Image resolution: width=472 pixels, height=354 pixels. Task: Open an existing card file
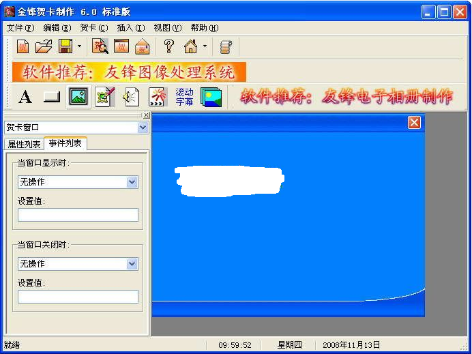click(44, 46)
